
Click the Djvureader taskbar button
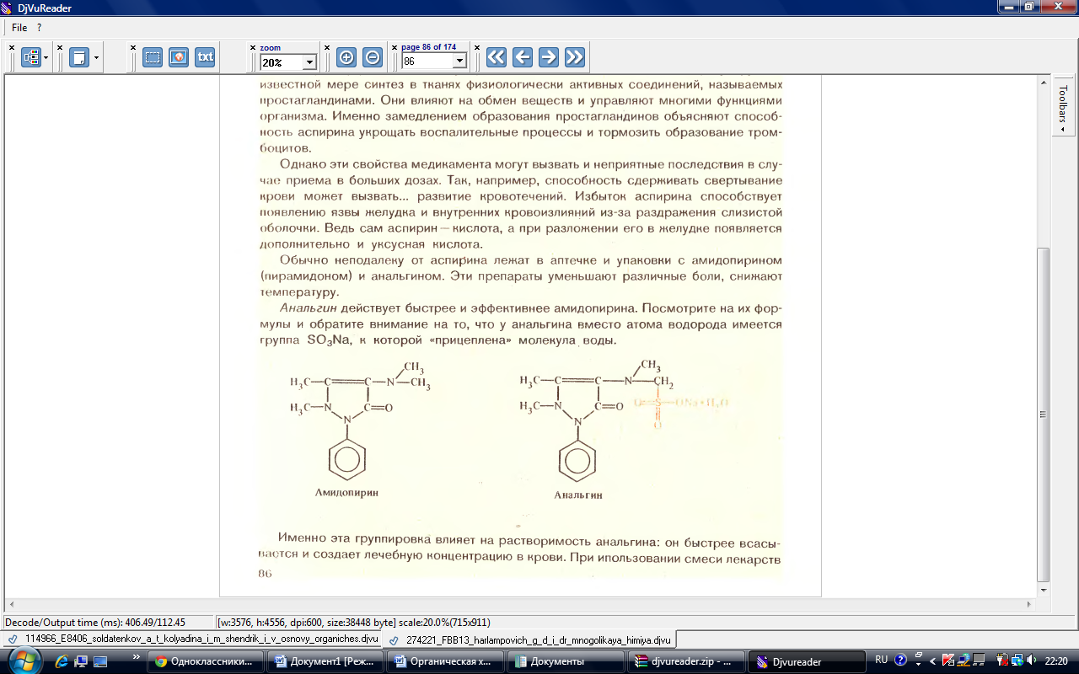tap(807, 661)
